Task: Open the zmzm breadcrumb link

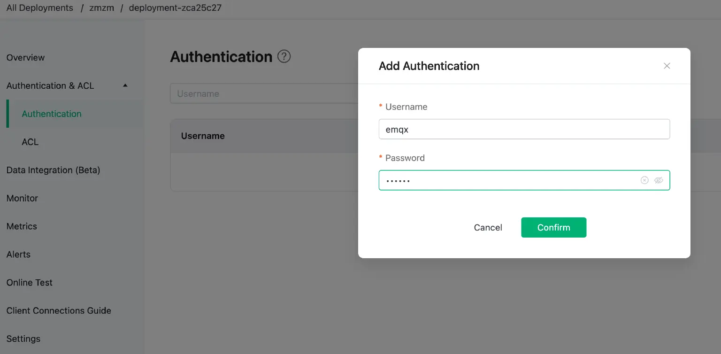Action: click(101, 8)
